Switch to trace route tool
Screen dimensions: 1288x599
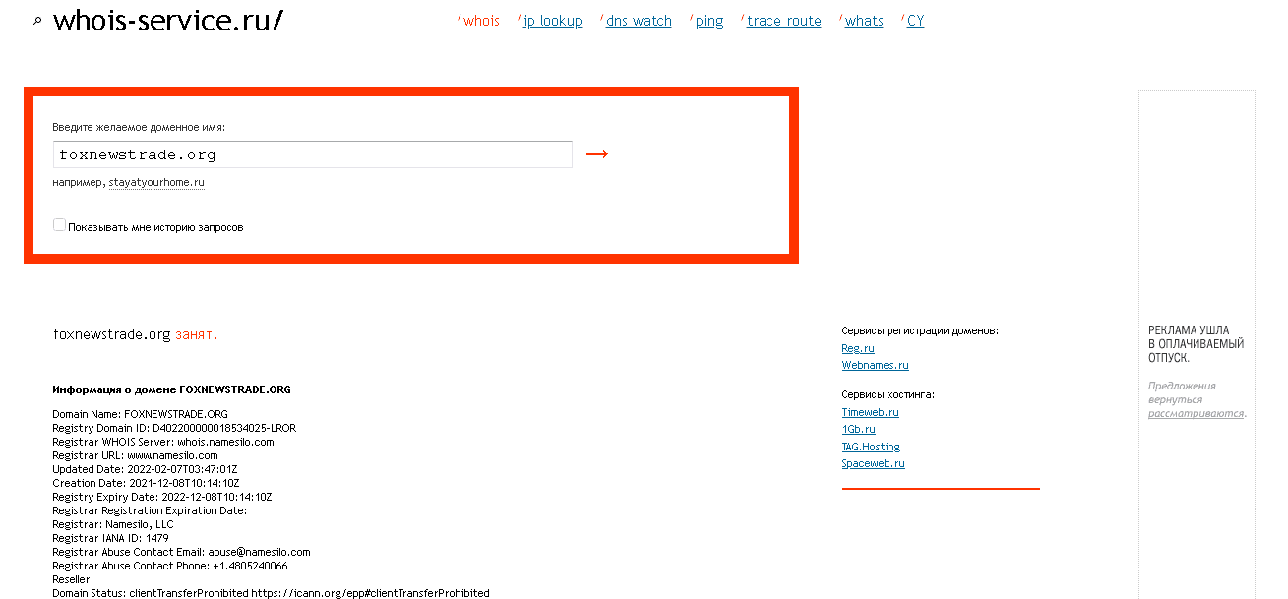pos(783,21)
